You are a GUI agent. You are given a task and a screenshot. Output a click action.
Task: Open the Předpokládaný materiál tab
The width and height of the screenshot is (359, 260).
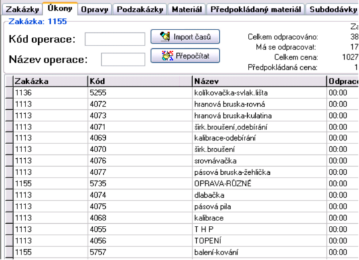coord(255,9)
